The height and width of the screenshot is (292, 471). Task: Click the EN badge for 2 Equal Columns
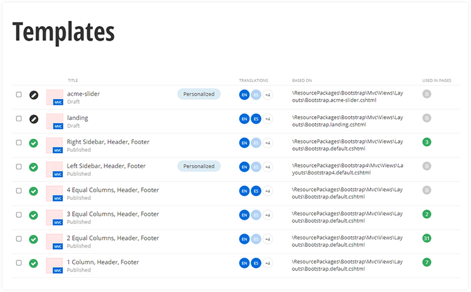(244, 239)
